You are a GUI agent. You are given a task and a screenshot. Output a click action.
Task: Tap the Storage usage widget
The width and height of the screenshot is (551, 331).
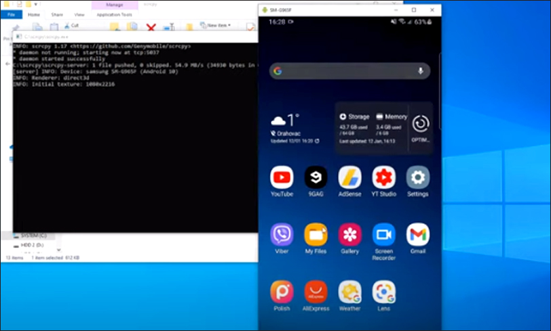click(354, 125)
